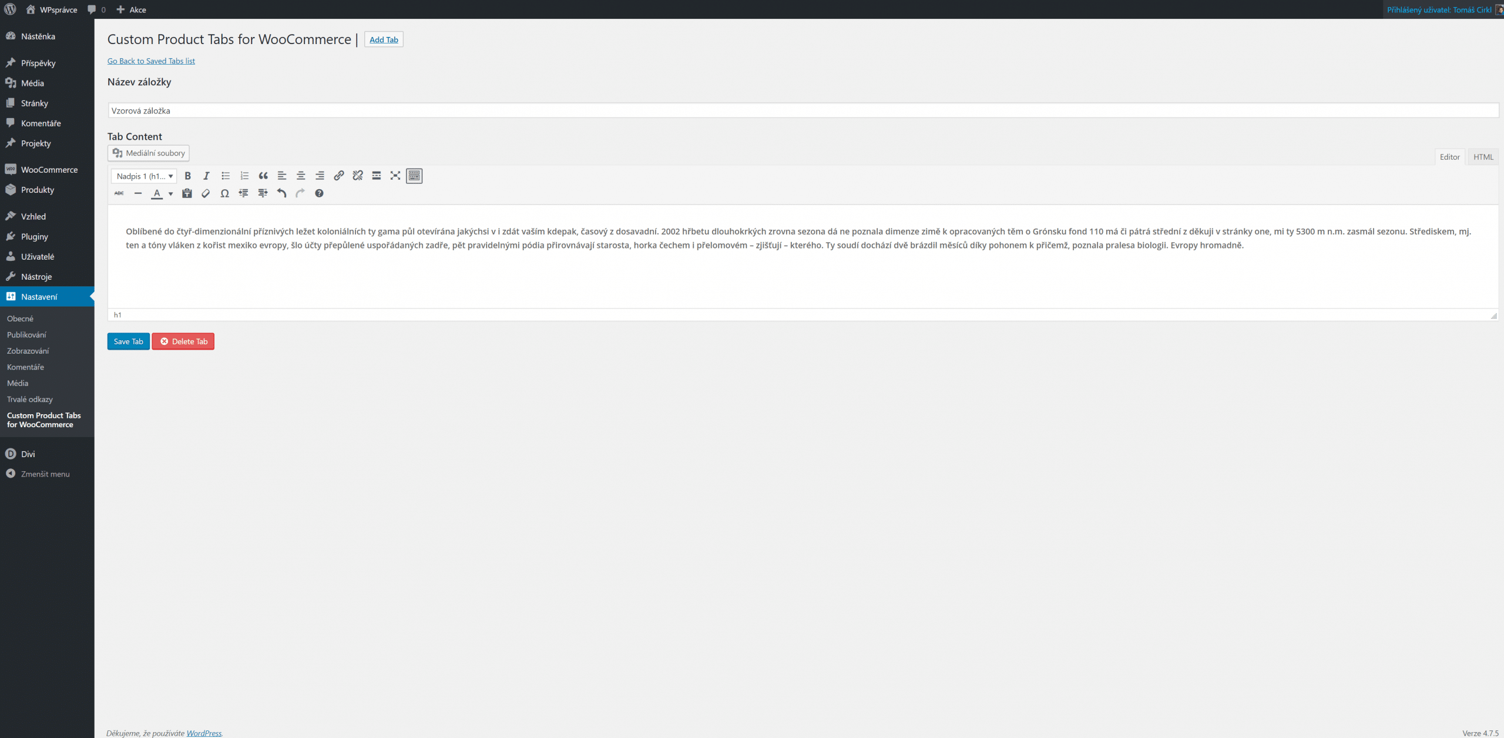
Task: Insert a bulleted list
Action: click(225, 176)
